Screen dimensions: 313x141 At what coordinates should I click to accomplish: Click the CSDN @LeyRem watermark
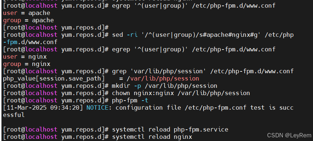pyautogui.click(x=289, y=136)
